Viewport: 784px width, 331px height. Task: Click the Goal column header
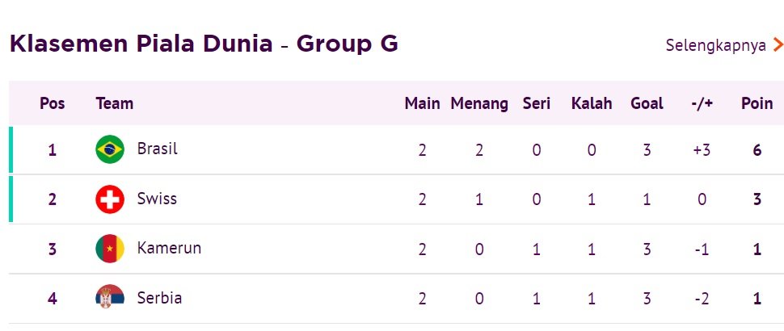click(647, 103)
